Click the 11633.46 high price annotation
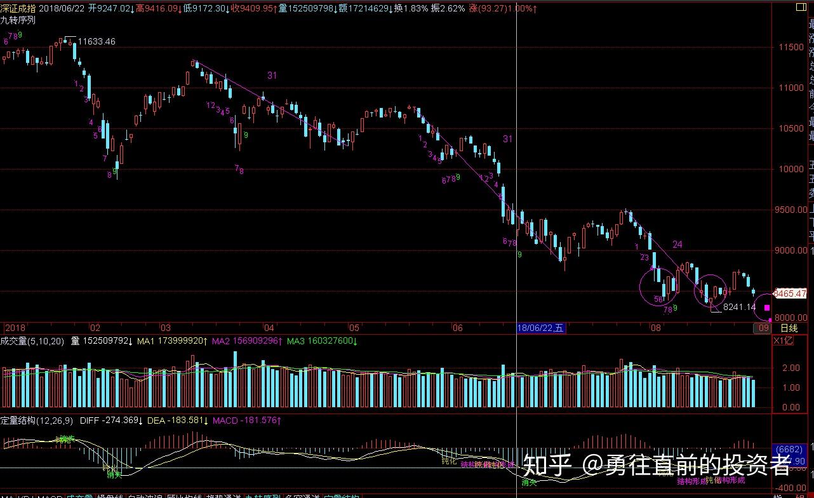Viewport: 814px width, 498px height. tap(97, 42)
